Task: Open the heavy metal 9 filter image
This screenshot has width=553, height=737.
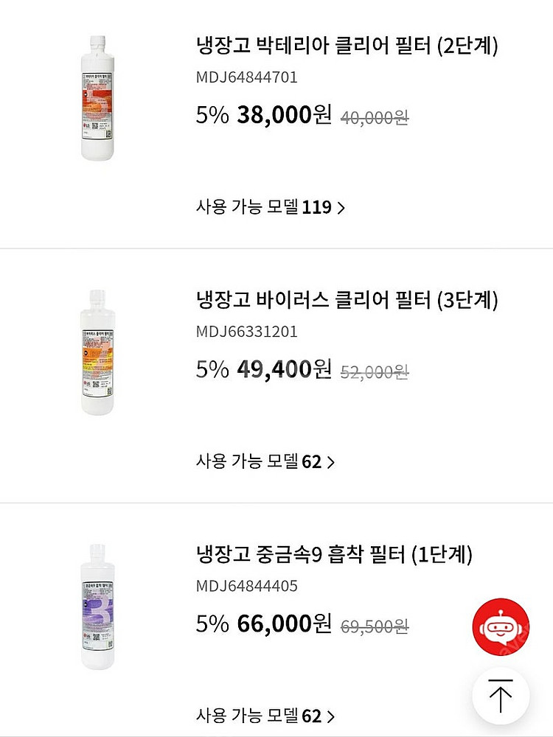Action: [x=97, y=607]
